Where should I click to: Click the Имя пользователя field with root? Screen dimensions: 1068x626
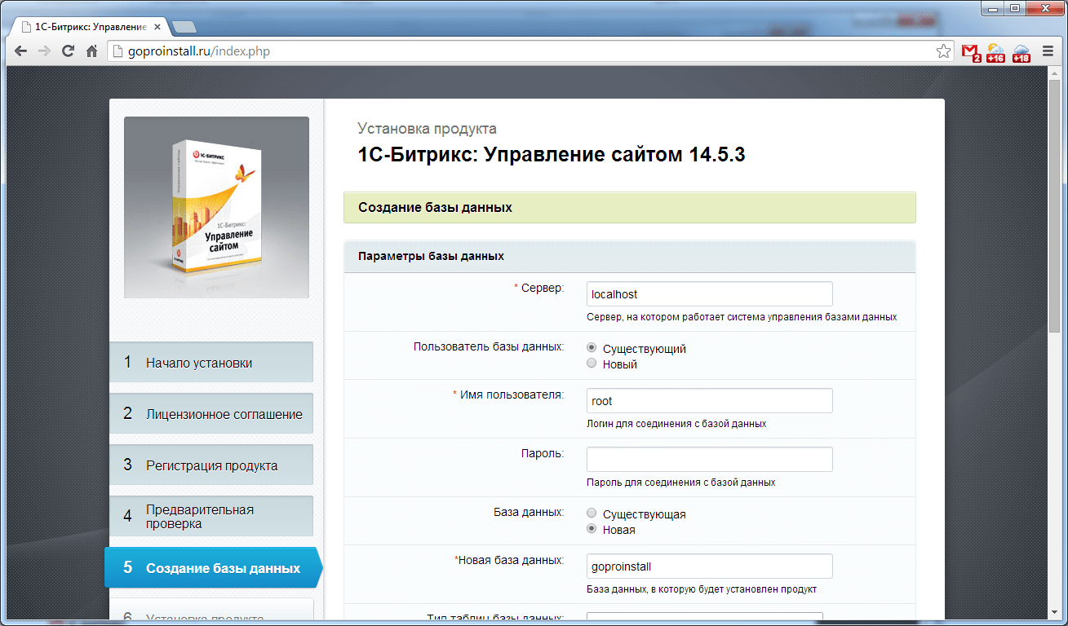click(x=709, y=401)
